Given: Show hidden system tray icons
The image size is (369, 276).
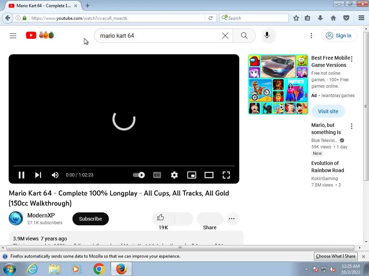Looking at the screenshot, I should coord(306,269).
